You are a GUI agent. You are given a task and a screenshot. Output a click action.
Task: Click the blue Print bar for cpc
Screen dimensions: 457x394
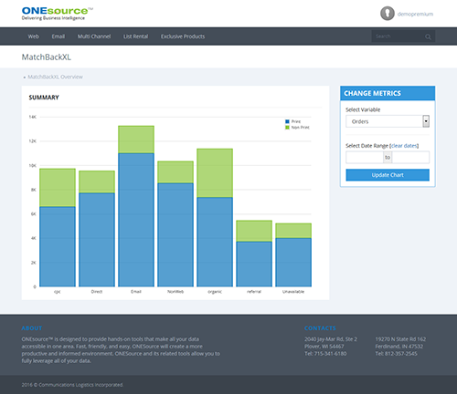point(58,246)
